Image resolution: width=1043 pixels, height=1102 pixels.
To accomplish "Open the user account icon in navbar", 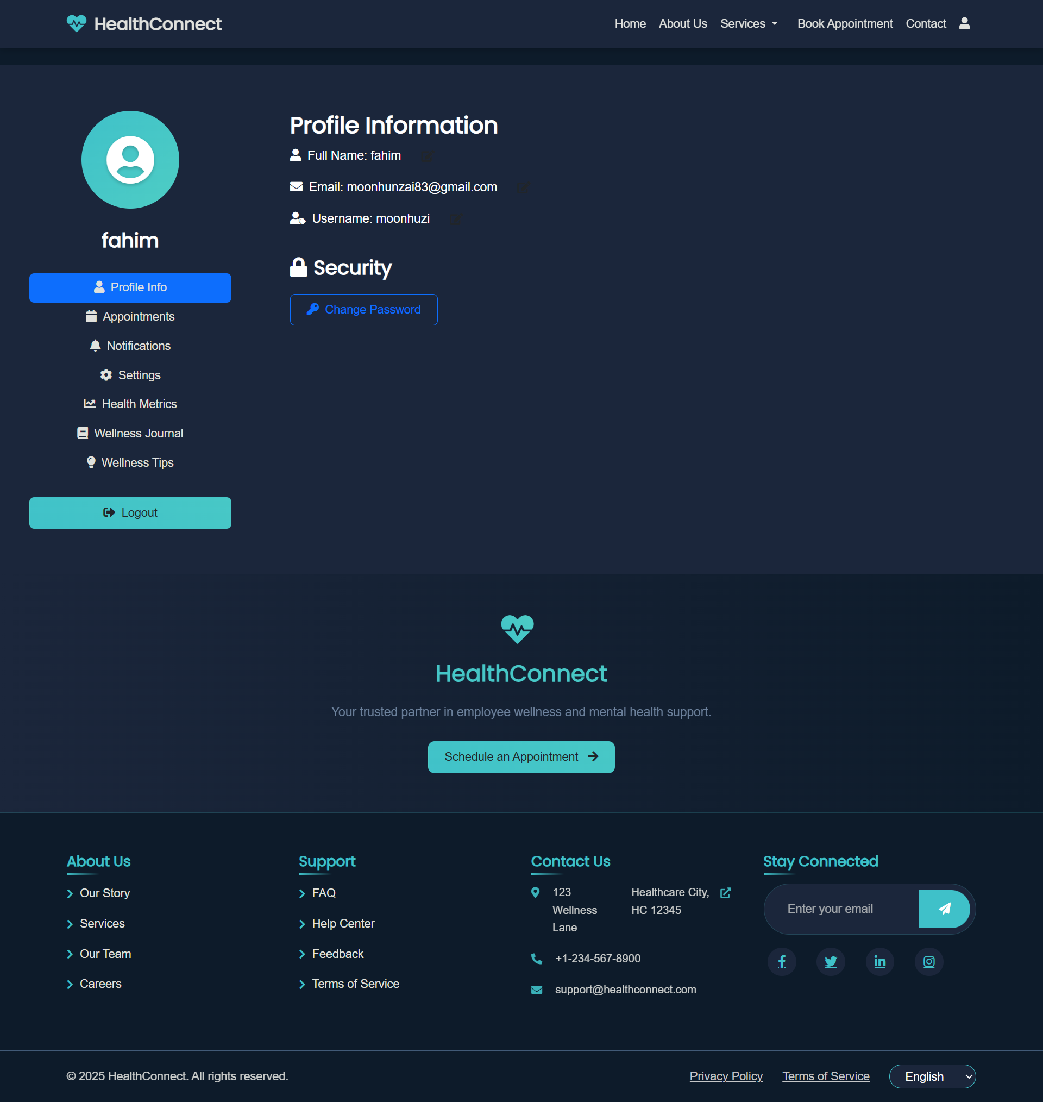I will pos(964,23).
